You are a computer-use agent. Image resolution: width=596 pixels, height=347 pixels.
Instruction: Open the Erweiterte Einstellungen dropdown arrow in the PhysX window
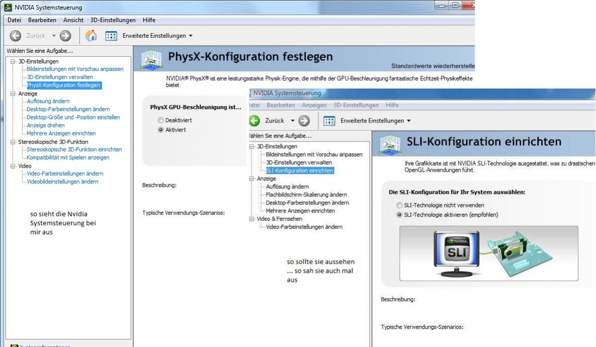[191, 36]
